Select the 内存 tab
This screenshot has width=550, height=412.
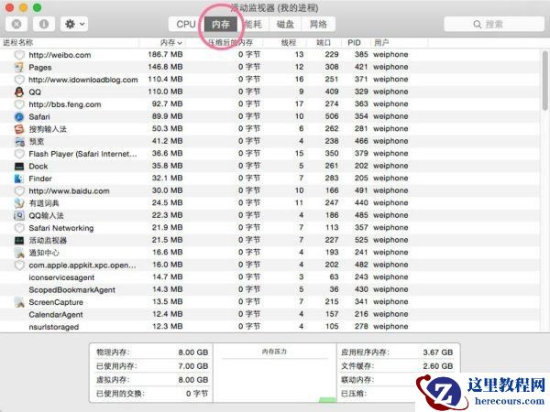pyautogui.click(x=221, y=24)
